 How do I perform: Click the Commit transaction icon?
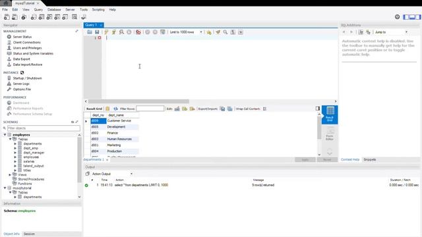pyautogui.click(x=148, y=32)
